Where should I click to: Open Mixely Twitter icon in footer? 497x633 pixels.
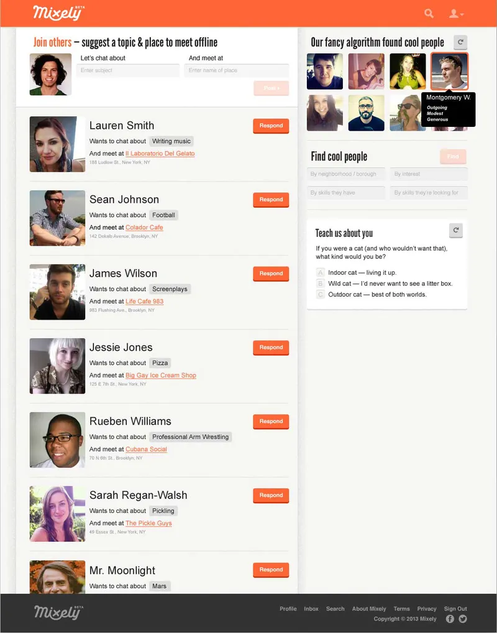tap(463, 619)
